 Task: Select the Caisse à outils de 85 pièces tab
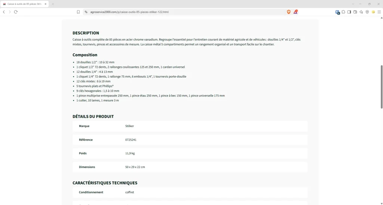point(24,4)
